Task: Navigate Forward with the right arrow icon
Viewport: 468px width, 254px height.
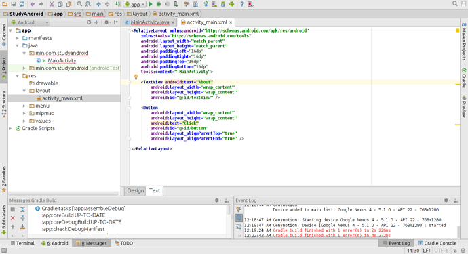Action: pos(107,4)
